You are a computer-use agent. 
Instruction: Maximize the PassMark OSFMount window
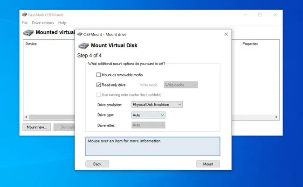click(260, 15)
